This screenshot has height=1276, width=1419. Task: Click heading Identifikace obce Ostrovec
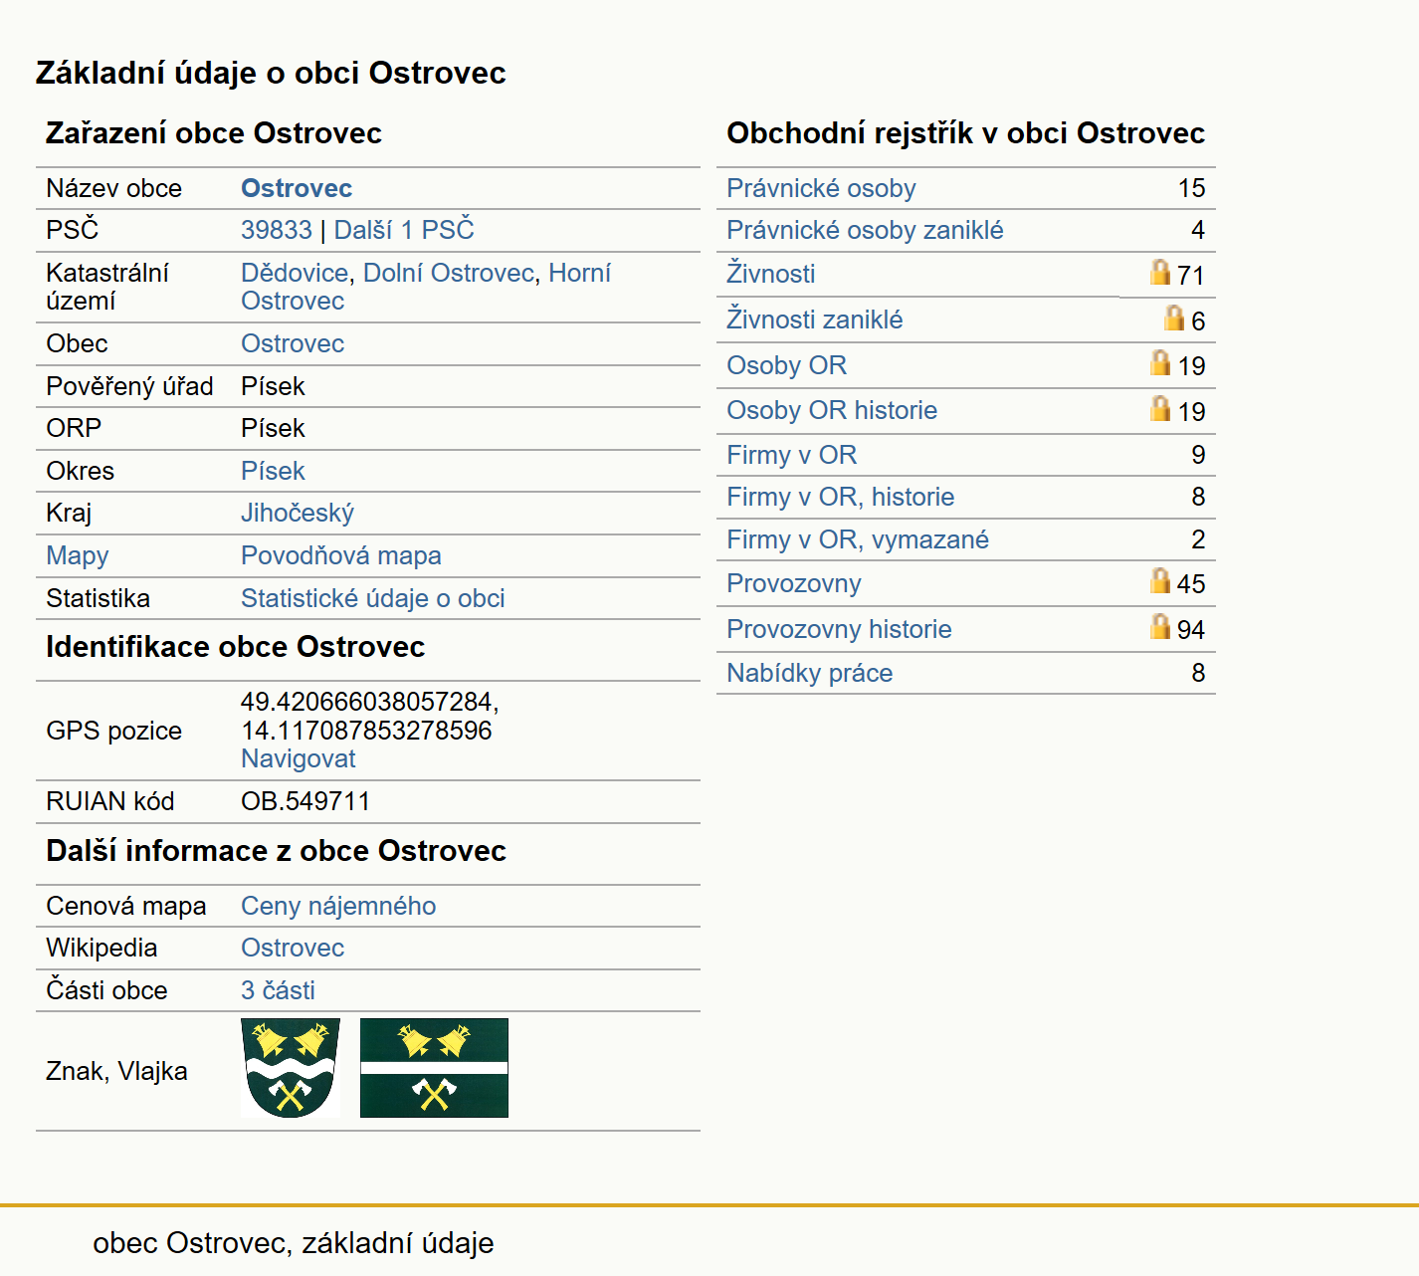point(235,647)
